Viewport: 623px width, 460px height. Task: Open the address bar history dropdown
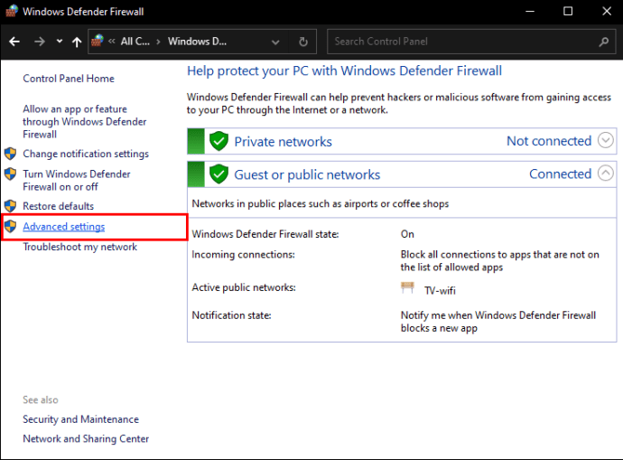275,42
